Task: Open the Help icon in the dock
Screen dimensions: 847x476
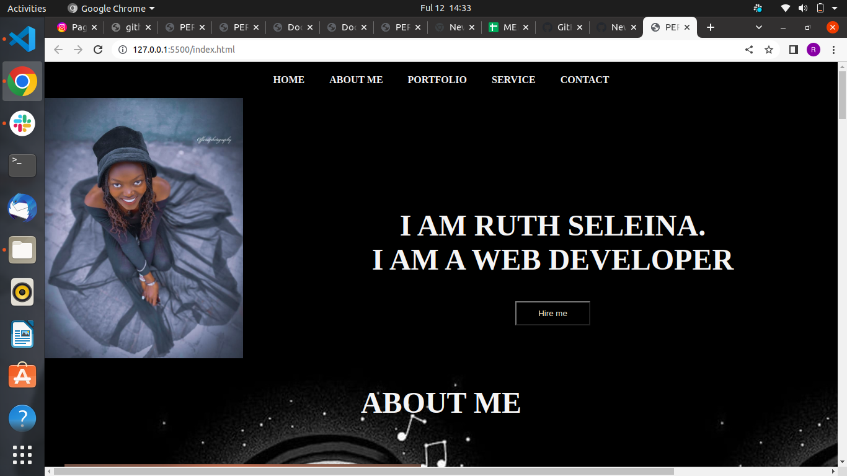Action: pos(22,418)
